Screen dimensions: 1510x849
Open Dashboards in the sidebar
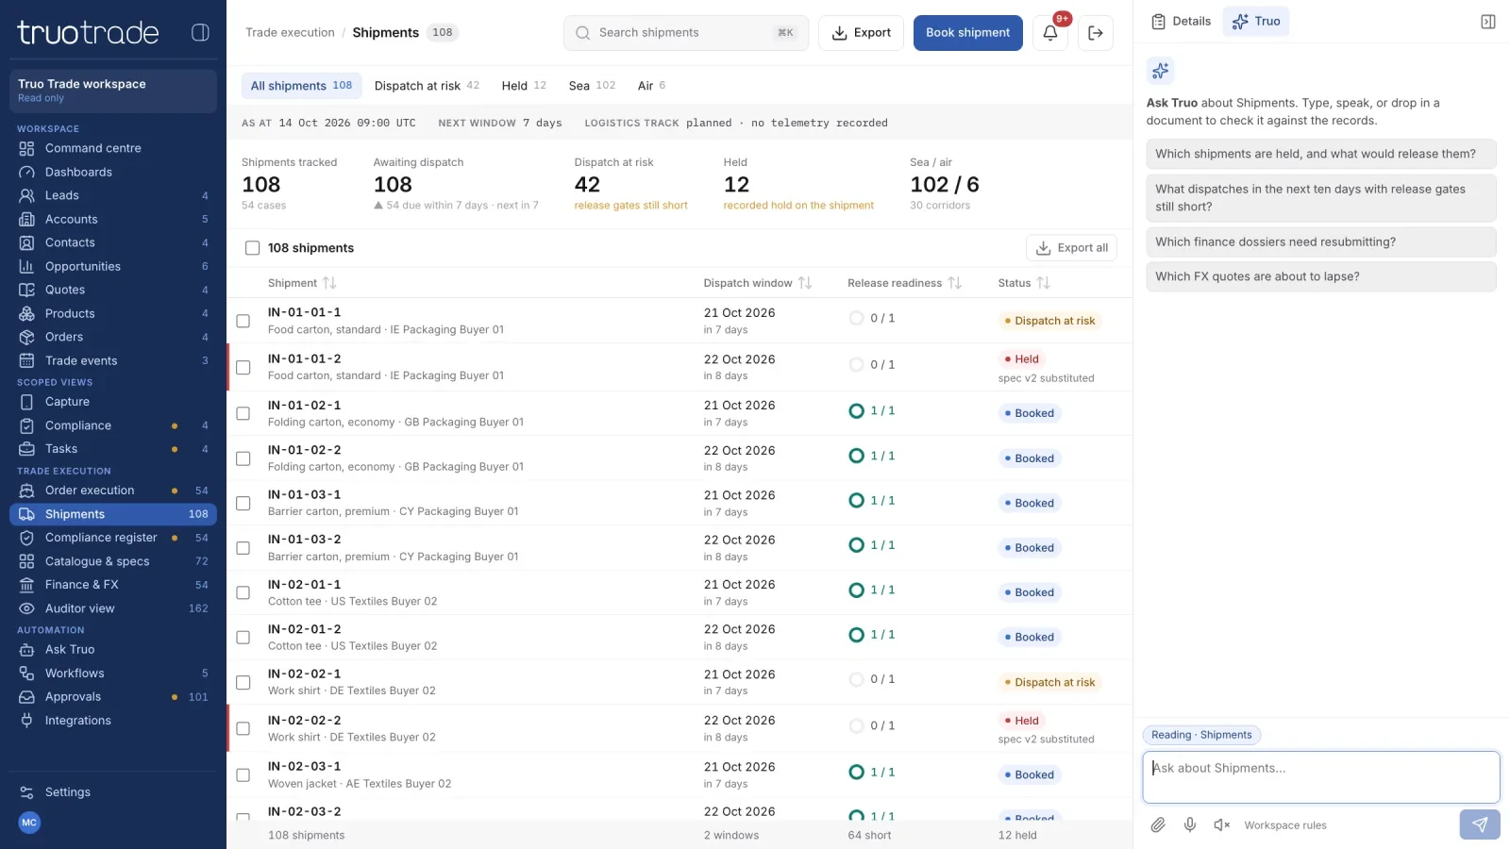click(113, 172)
